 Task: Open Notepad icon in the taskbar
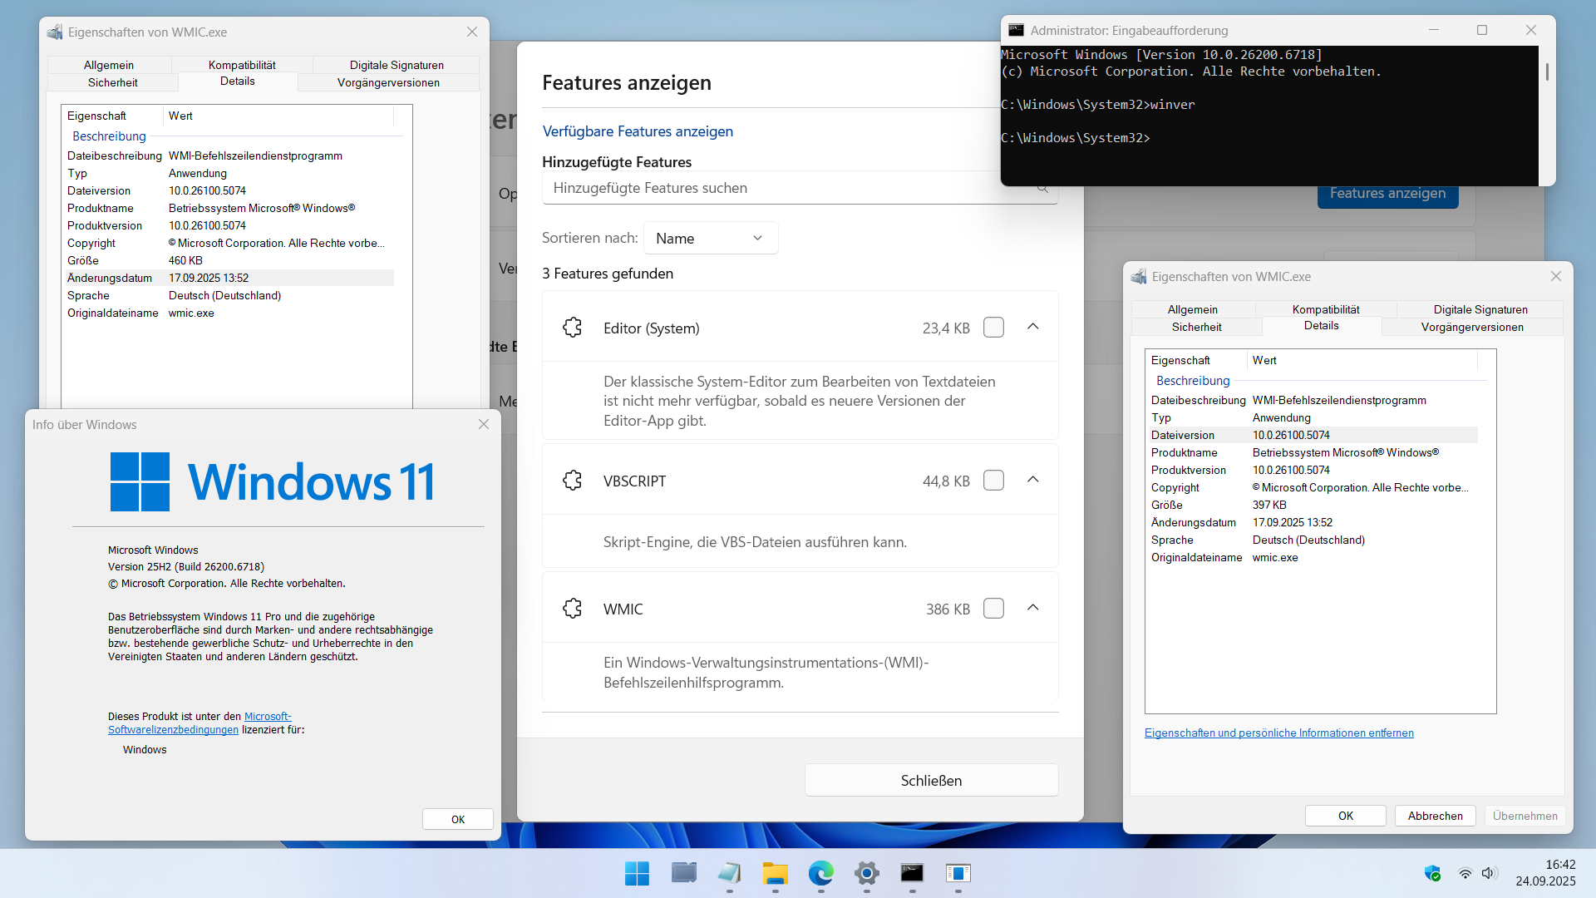point(729,873)
